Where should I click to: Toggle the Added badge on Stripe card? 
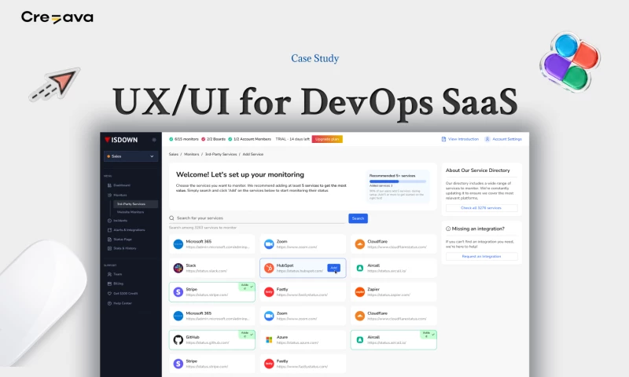tap(247, 287)
